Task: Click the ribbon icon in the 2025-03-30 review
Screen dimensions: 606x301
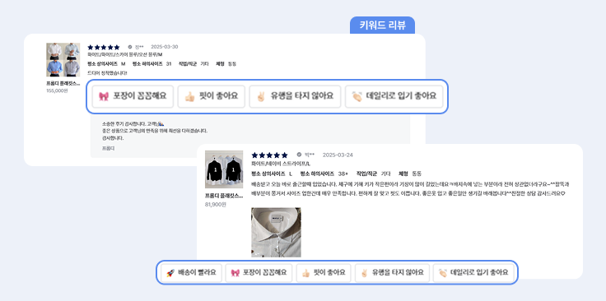Action: (104, 96)
